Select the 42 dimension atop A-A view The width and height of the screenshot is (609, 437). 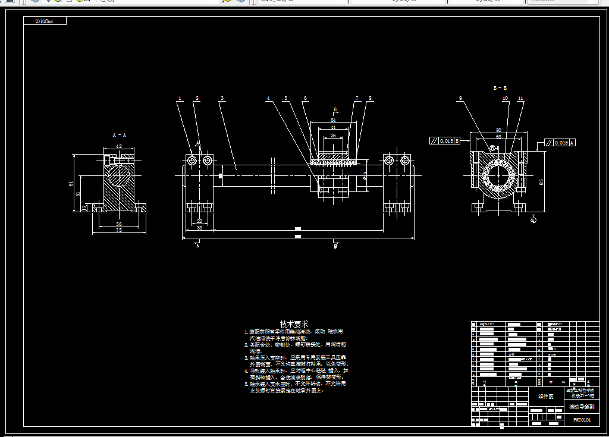coord(119,146)
